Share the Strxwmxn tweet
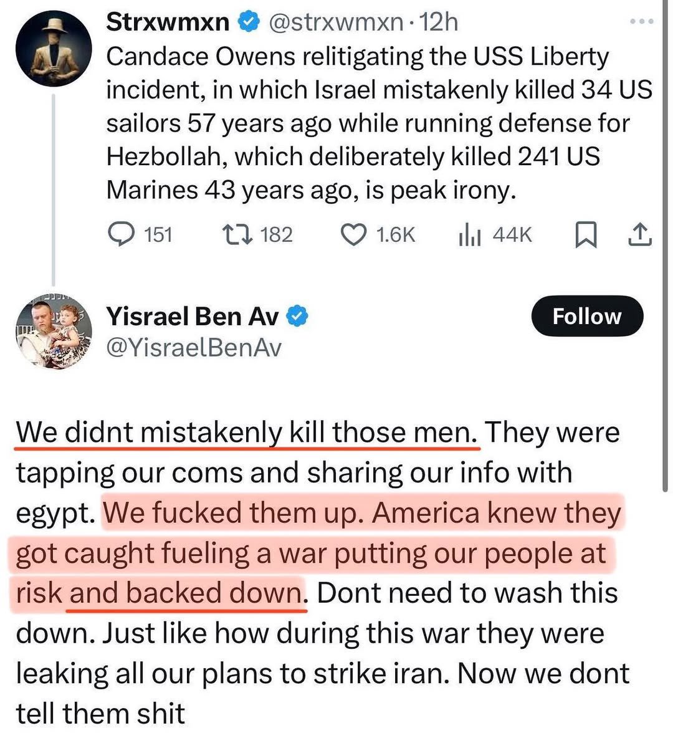This screenshot has width=673, height=746. point(641,234)
